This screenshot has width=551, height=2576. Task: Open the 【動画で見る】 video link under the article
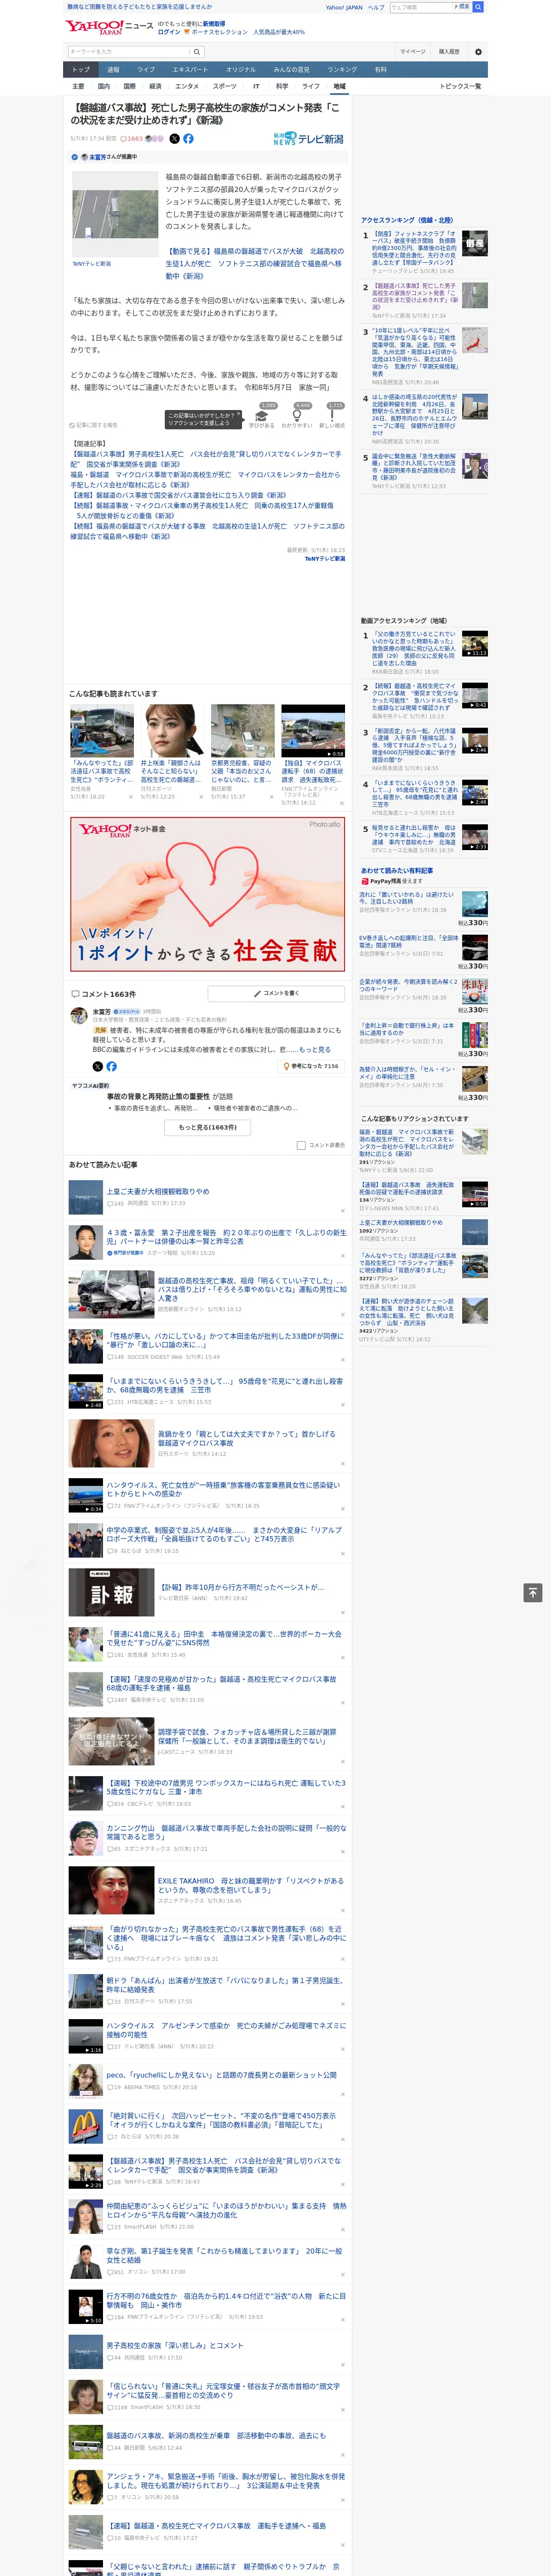[x=254, y=264]
